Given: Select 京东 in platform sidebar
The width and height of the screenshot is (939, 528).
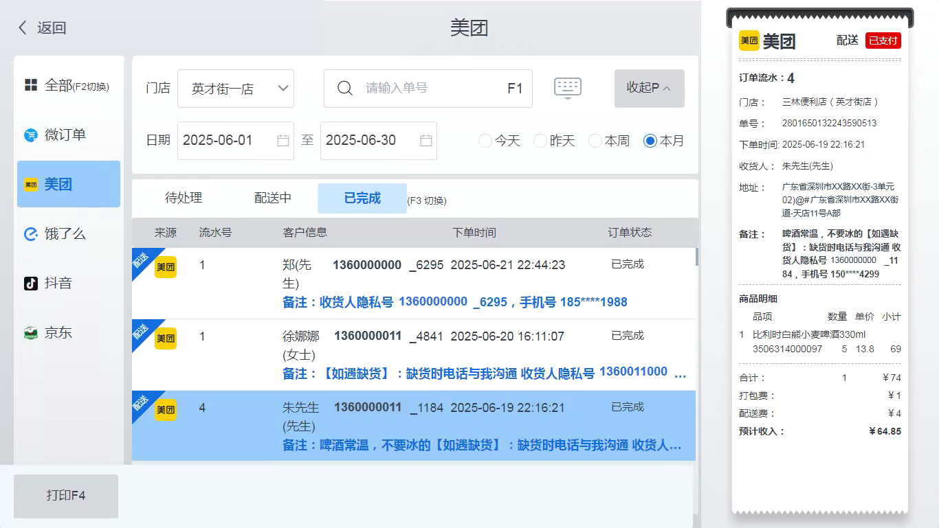Looking at the screenshot, I should [x=69, y=333].
